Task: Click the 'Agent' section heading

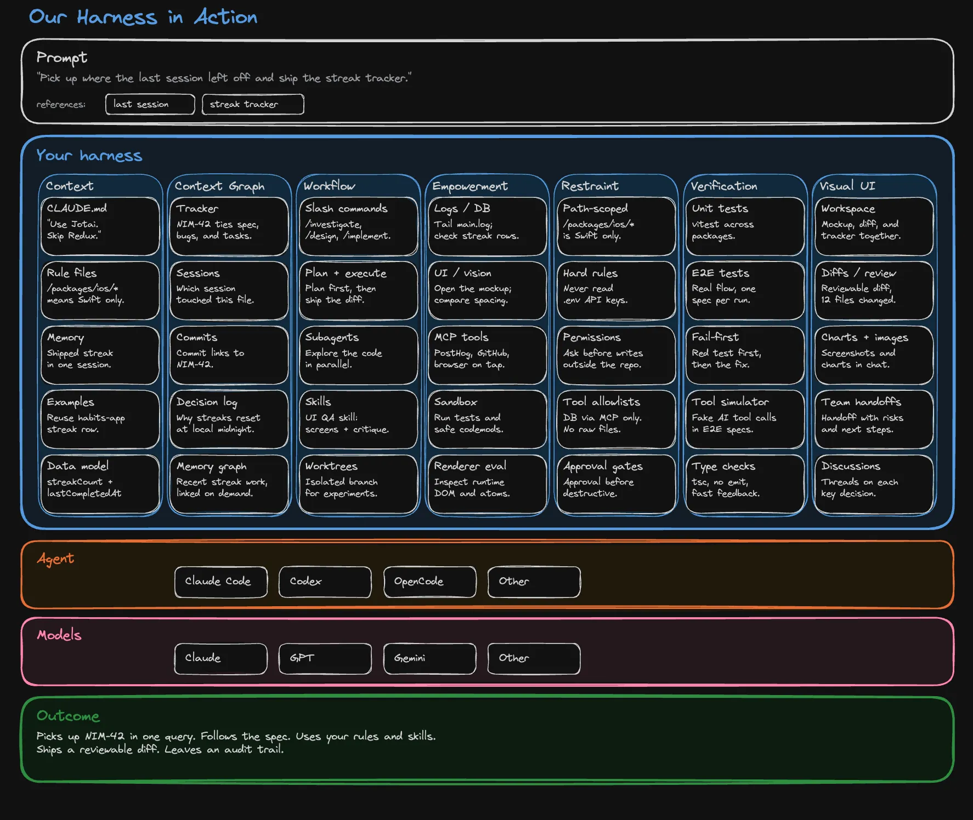Action: [55, 559]
